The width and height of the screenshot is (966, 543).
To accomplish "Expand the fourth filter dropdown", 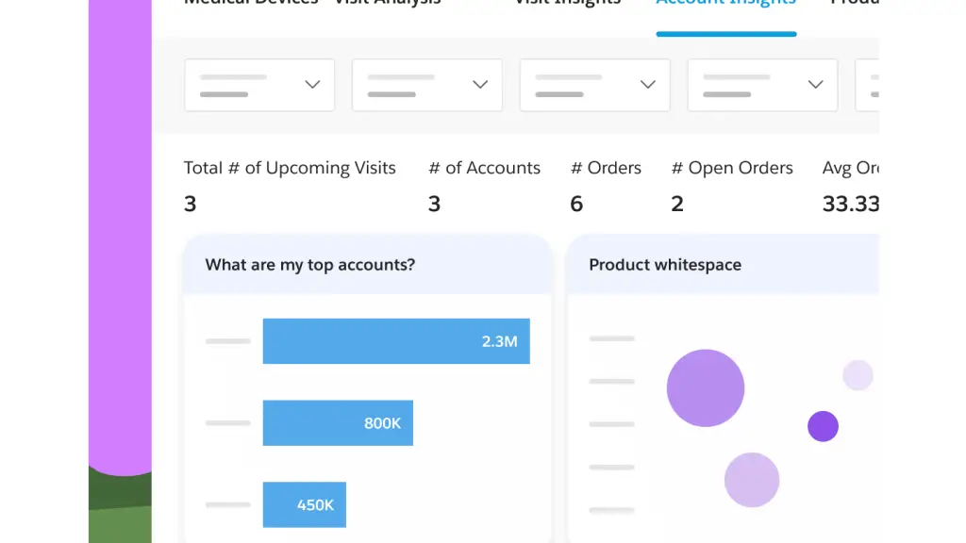I will point(762,85).
